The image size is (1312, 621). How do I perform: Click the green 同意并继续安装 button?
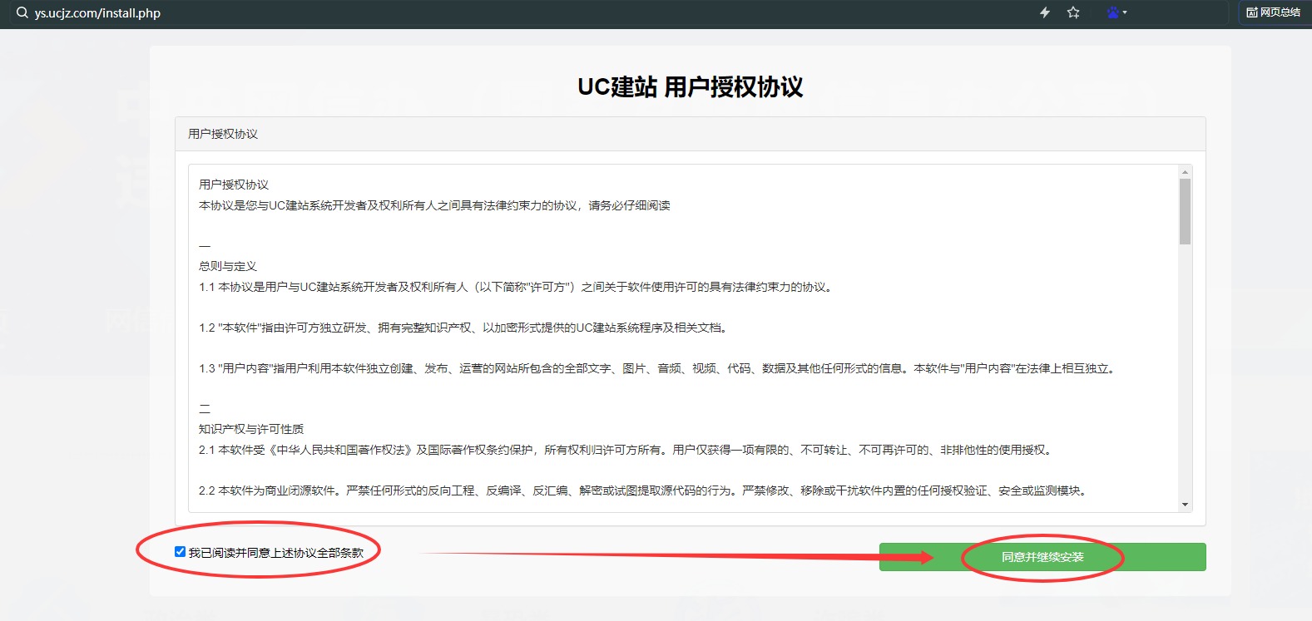tap(1042, 557)
